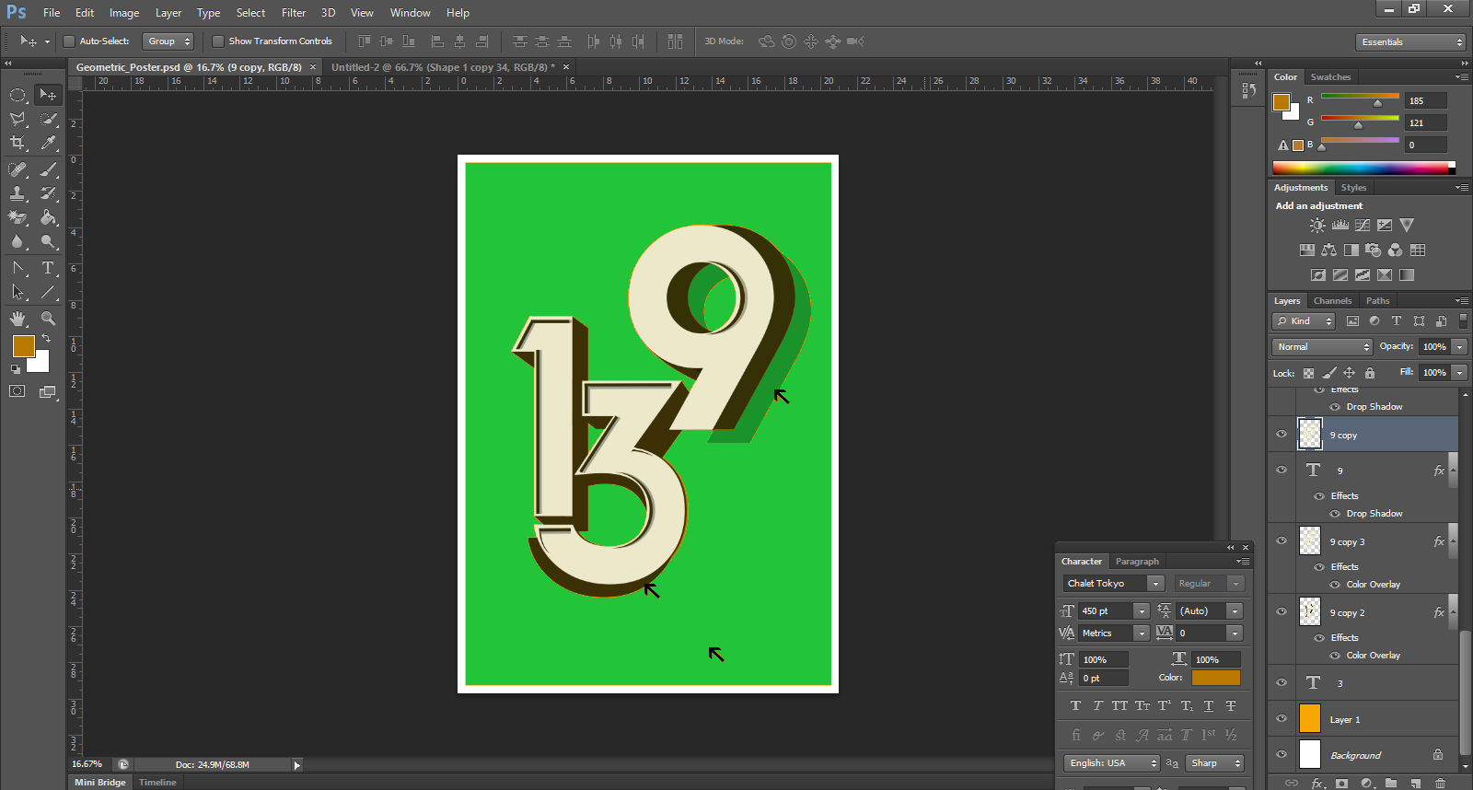
Task: Select the Eyedropper tool
Action: (x=48, y=143)
